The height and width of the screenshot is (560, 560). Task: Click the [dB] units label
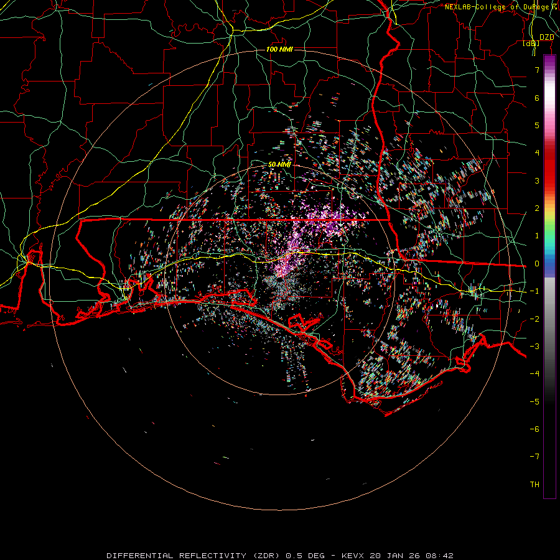531,43
